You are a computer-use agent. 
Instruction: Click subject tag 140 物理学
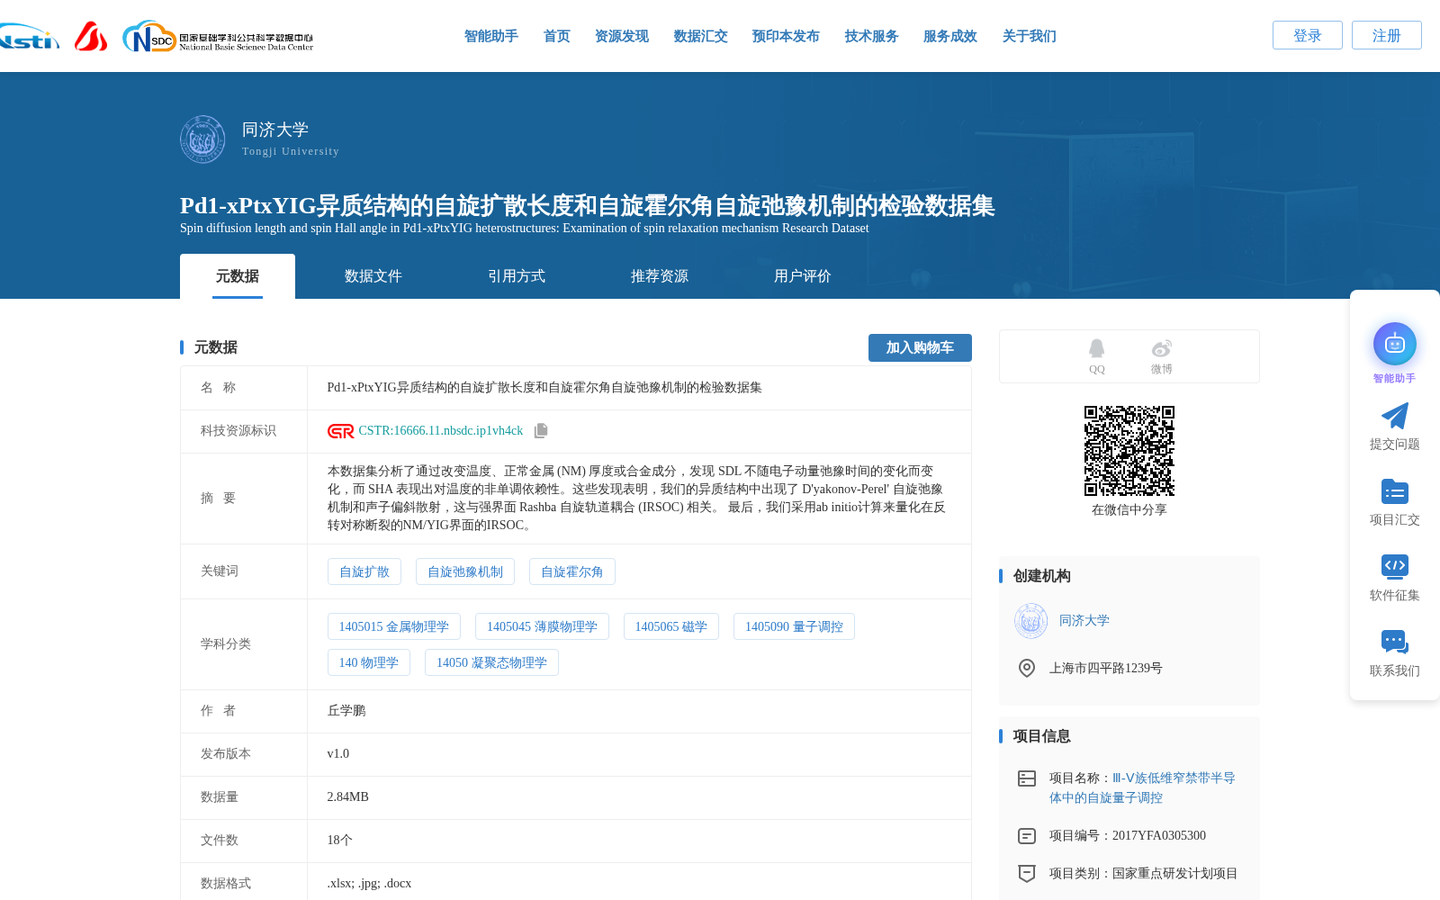point(369,662)
